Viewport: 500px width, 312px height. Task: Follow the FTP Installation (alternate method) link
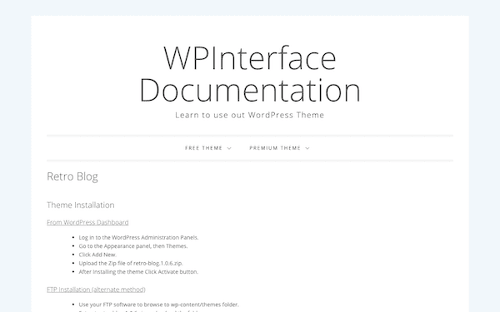(x=96, y=290)
